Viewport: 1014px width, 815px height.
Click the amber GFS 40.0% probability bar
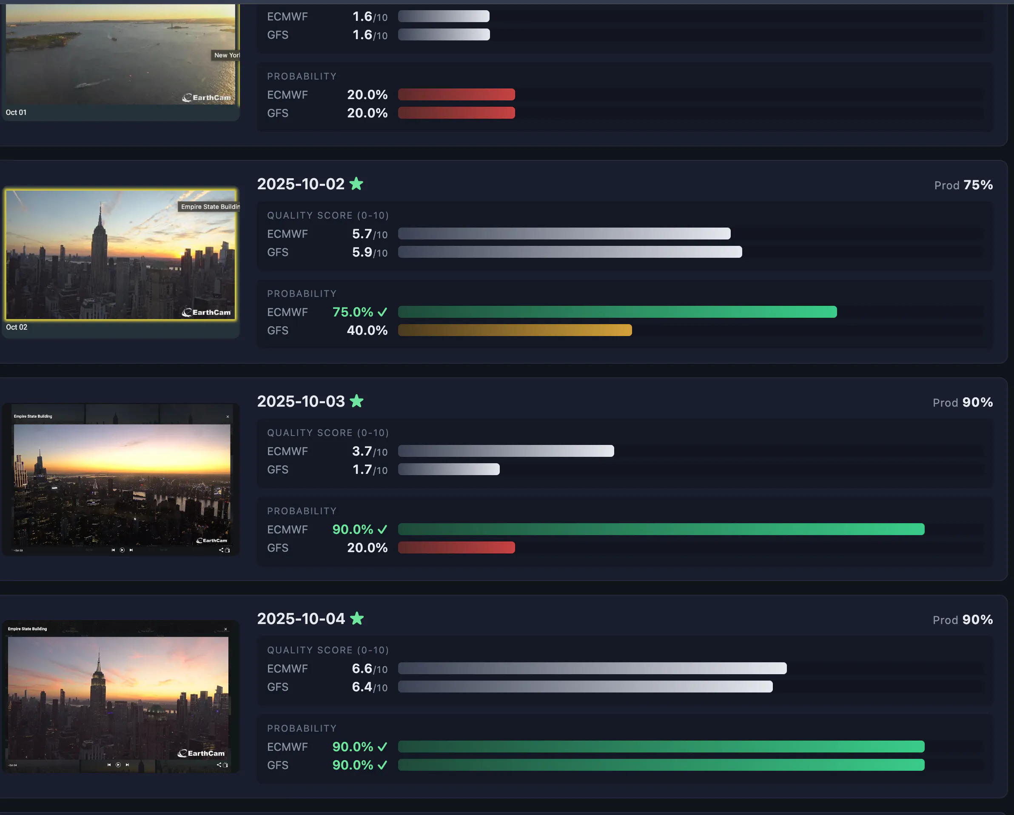515,330
